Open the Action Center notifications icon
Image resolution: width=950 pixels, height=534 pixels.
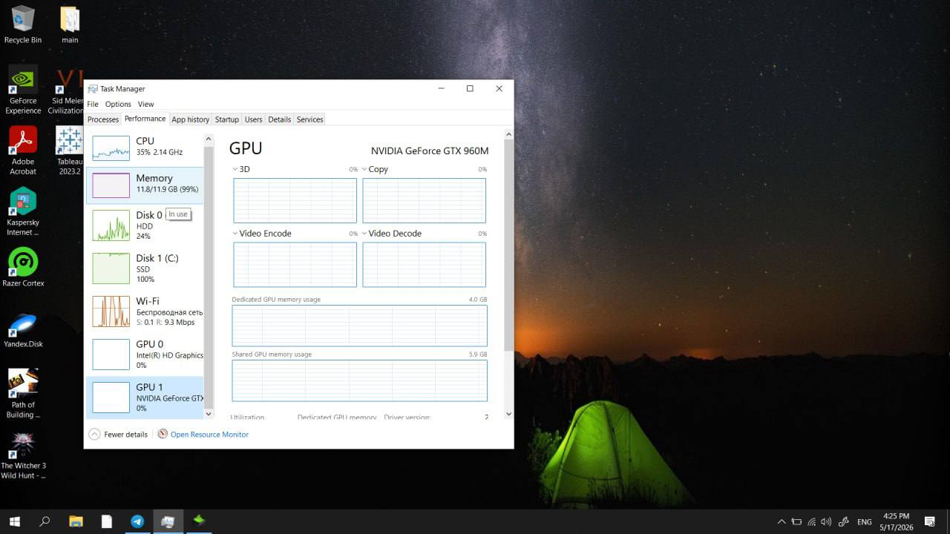tap(929, 521)
